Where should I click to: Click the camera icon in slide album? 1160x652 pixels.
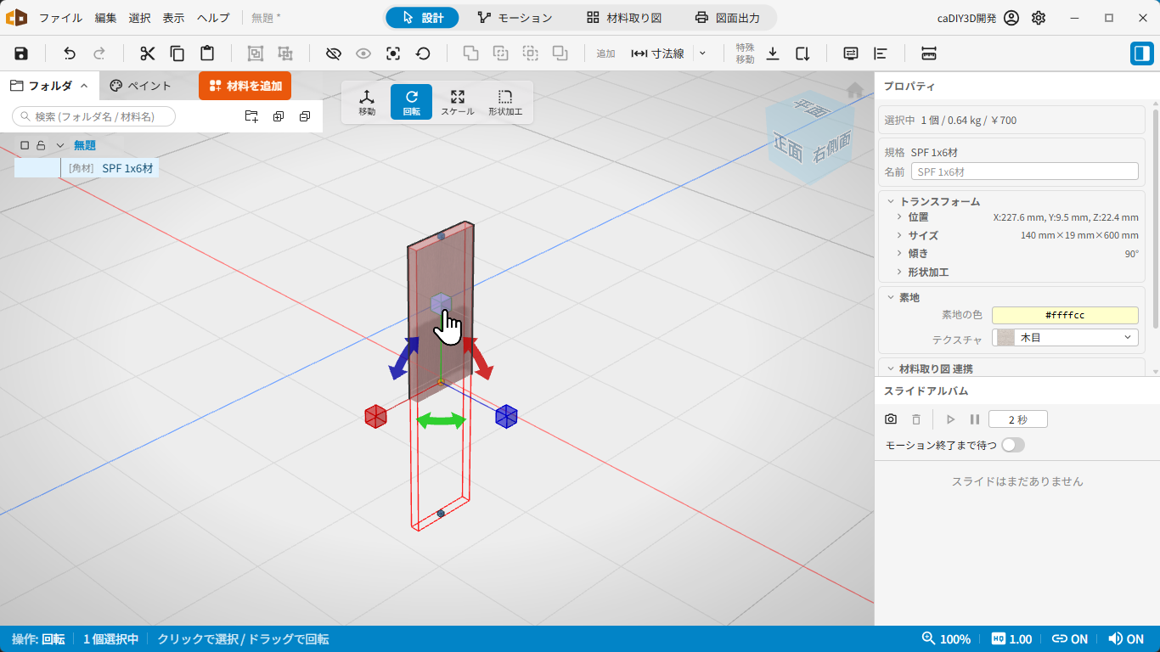tap(891, 419)
